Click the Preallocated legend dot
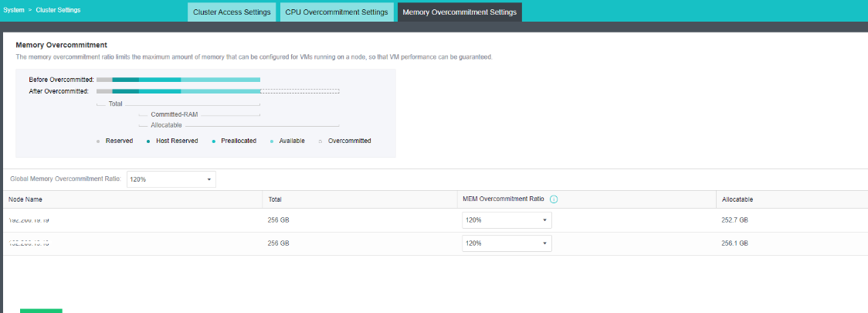868x313 pixels. click(212, 141)
